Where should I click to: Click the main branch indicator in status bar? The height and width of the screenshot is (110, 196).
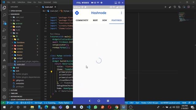point(10,103)
